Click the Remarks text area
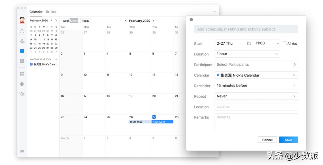 pos(256,122)
